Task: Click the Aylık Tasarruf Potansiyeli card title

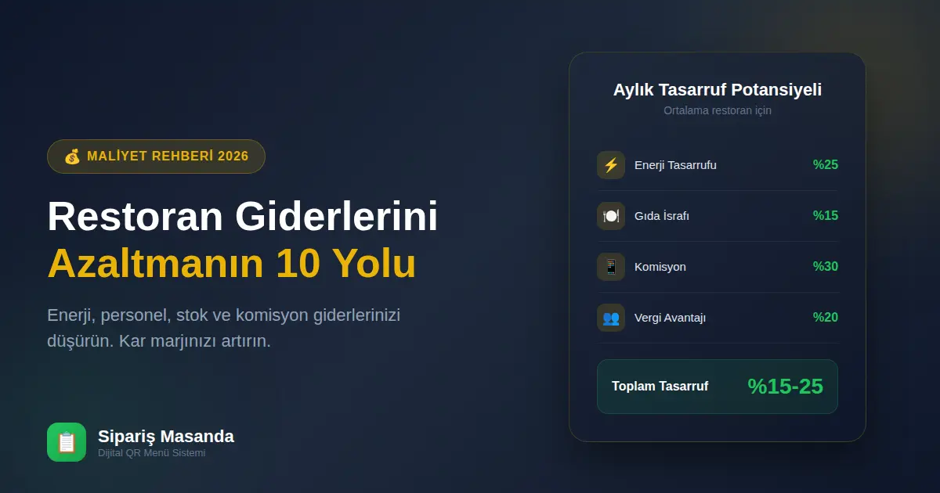Action: tap(718, 89)
